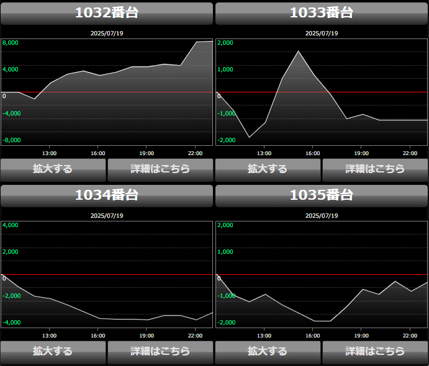
Task: Click 詳細はこちら under the 1035番台 graph
Action: pos(375,352)
